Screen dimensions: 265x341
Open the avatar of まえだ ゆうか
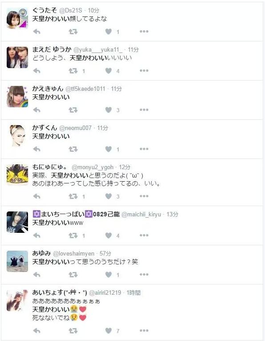point(17,57)
